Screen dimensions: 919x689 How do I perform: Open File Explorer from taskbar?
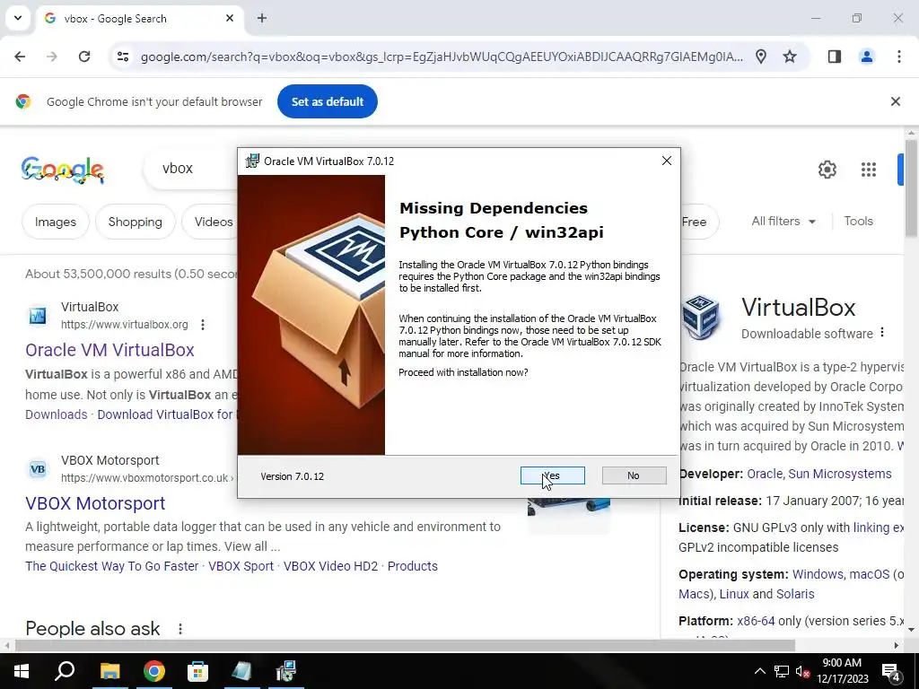point(109,671)
